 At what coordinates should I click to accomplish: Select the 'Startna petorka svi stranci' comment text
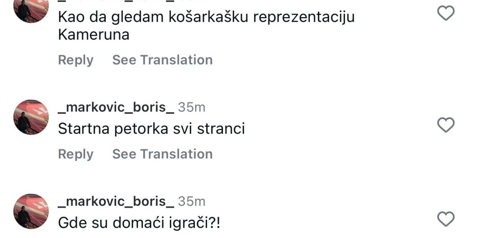click(151, 129)
